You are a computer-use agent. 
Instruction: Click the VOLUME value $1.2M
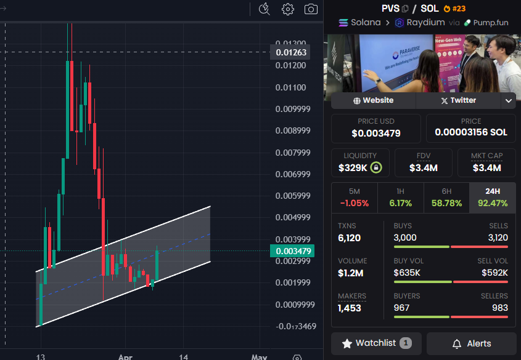tap(351, 273)
